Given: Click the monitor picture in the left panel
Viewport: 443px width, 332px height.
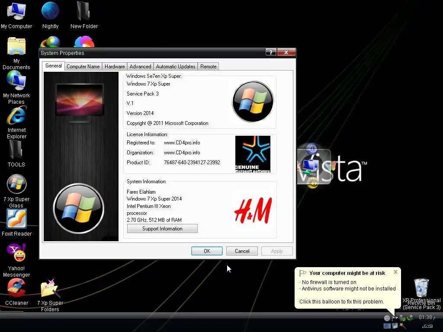Looking at the screenshot, I should click(x=80, y=102).
